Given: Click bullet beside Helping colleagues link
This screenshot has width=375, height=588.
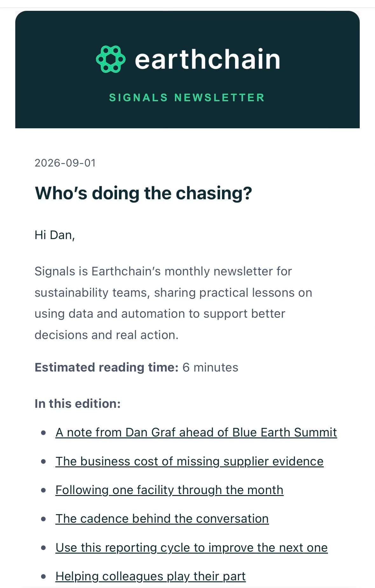Looking at the screenshot, I should 44,577.
